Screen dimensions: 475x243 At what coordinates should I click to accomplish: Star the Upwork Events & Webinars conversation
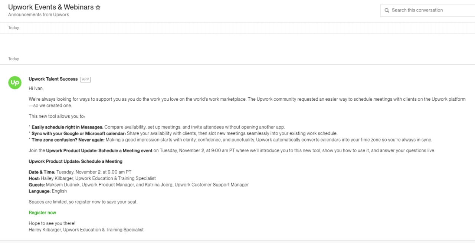(98, 7)
